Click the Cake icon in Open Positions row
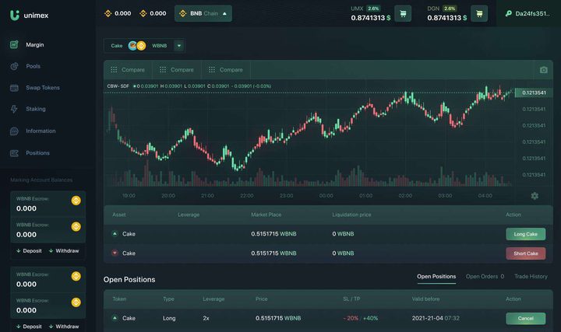The width and height of the screenshot is (561, 332). (115, 318)
